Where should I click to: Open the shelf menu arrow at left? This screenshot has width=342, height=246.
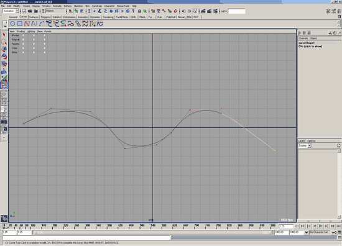5,25
